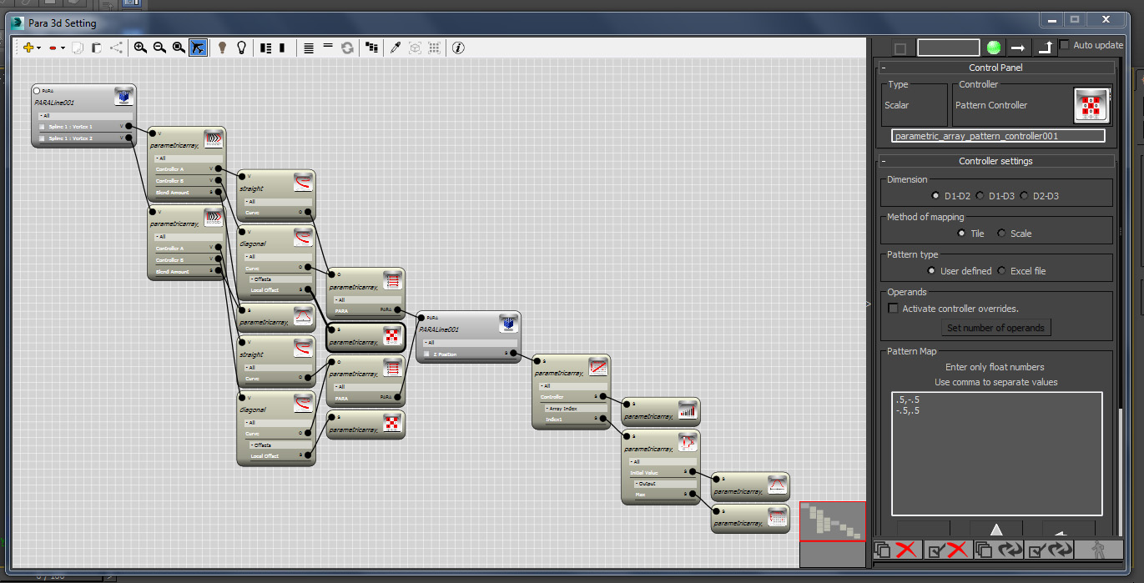This screenshot has width=1144, height=583.
Task: Select the D1-D2 dimension radio button
Action: [x=935, y=196]
